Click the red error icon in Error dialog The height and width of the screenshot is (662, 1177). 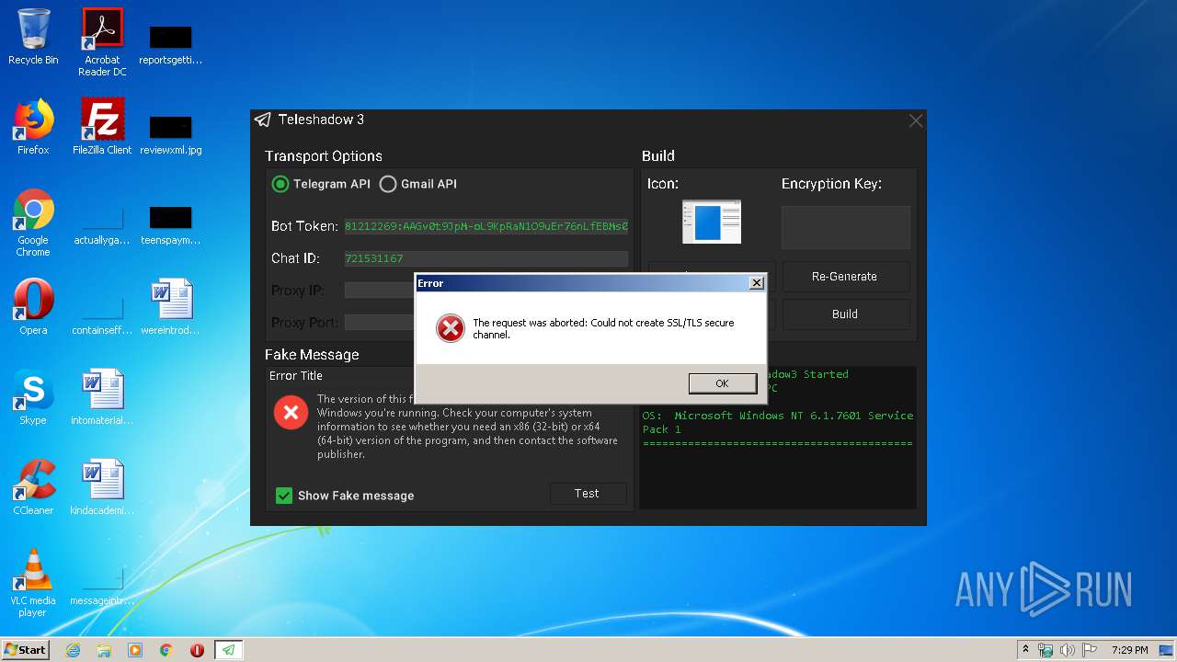coord(450,328)
